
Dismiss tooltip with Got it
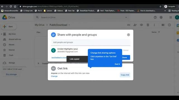click(x=117, y=64)
